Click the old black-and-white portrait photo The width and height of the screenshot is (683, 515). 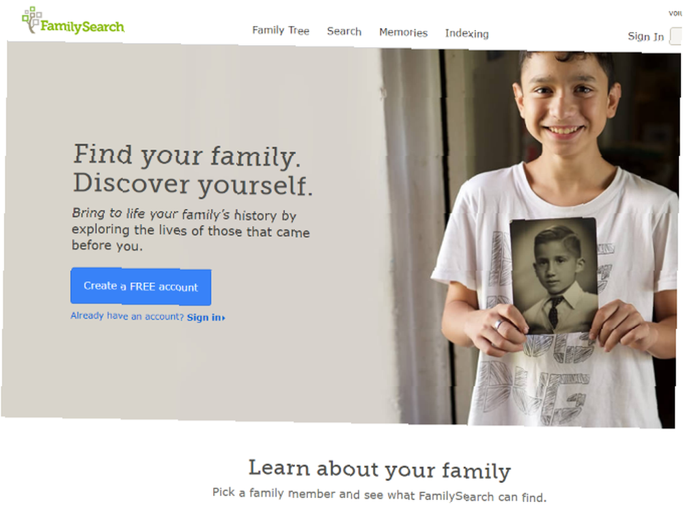click(554, 276)
